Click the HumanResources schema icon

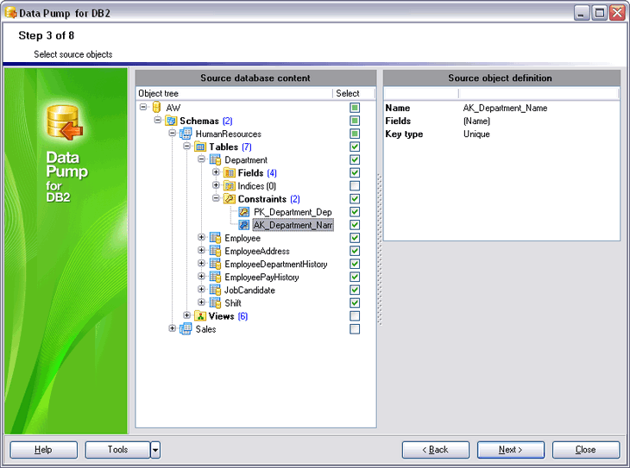click(186, 134)
